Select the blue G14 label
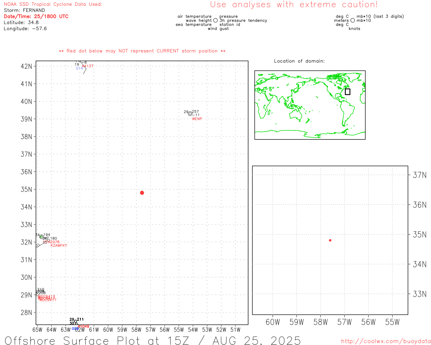 [79, 68]
